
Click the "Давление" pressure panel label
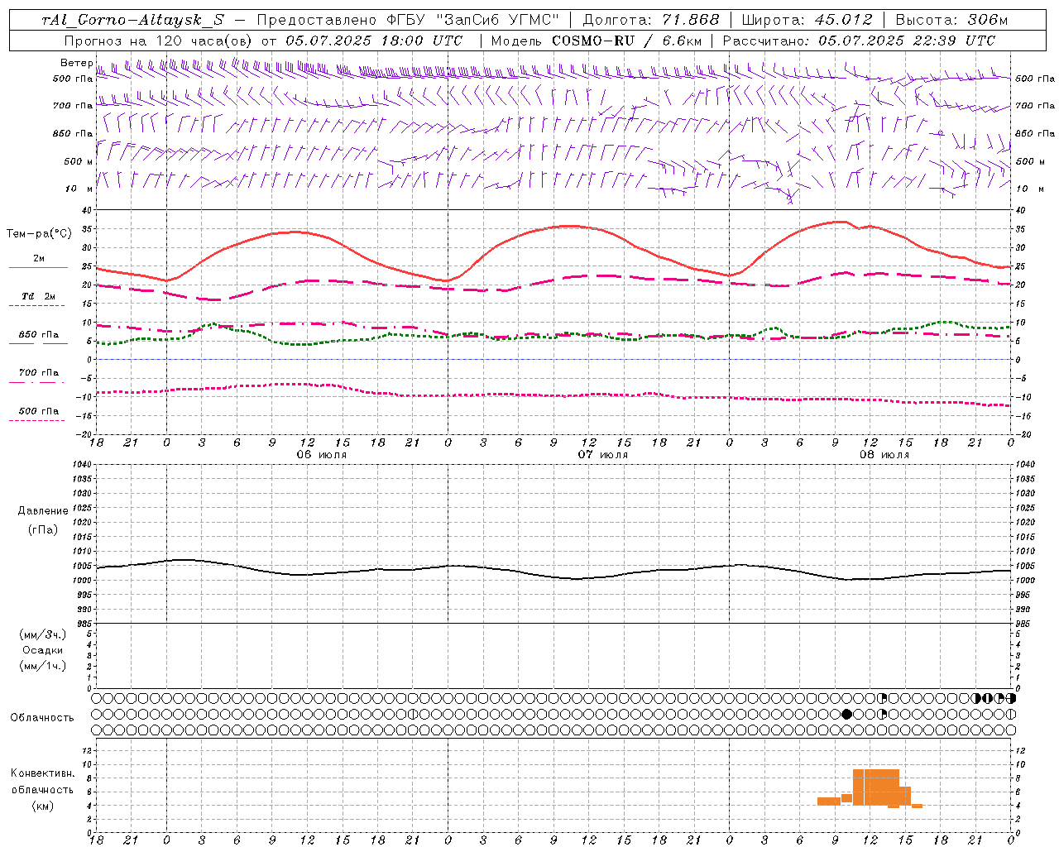(x=43, y=511)
